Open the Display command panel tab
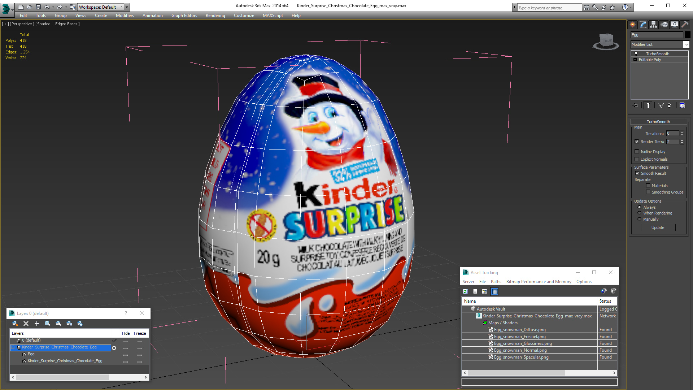The width and height of the screenshot is (693, 390). pyautogui.click(x=674, y=25)
